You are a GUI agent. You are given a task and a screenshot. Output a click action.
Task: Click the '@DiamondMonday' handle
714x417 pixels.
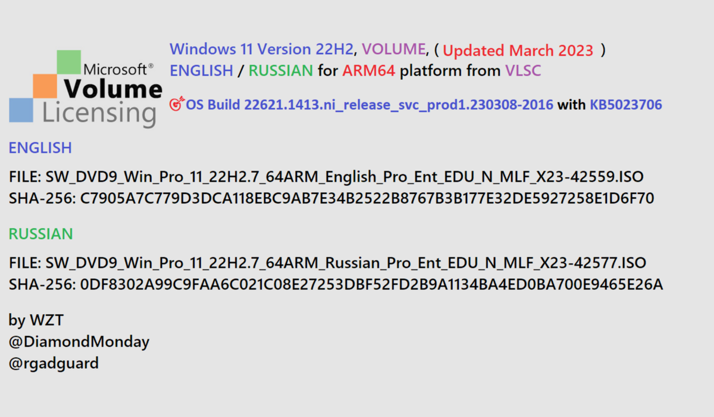pos(79,342)
